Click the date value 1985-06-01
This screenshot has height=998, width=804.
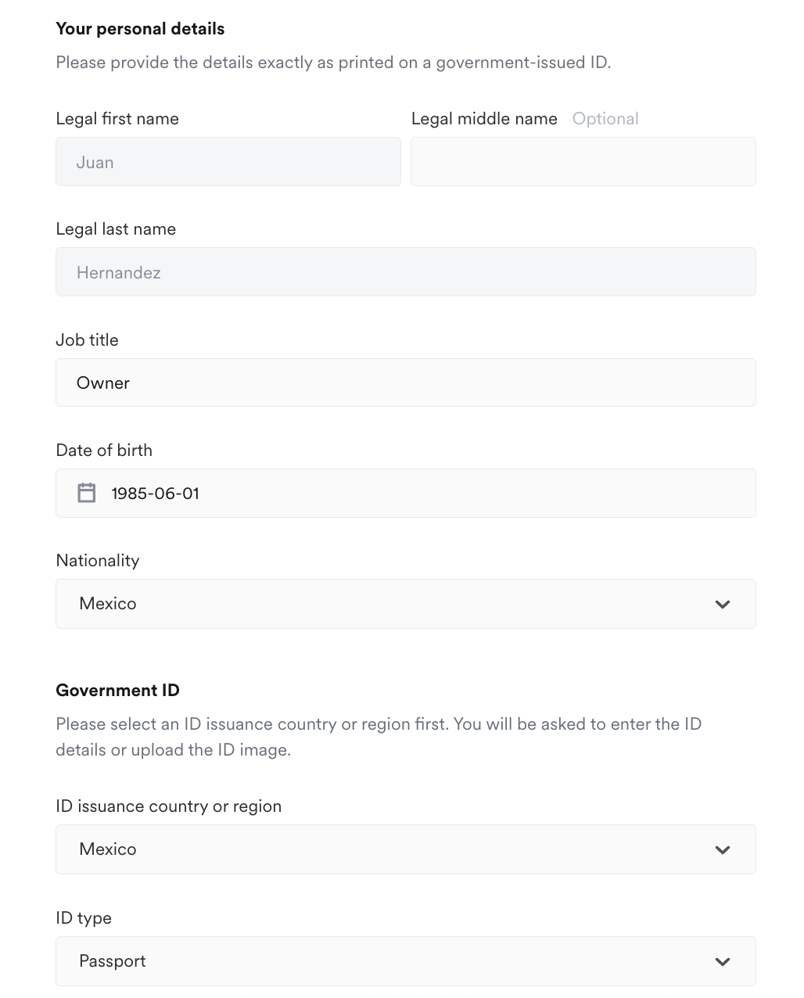[156, 494]
